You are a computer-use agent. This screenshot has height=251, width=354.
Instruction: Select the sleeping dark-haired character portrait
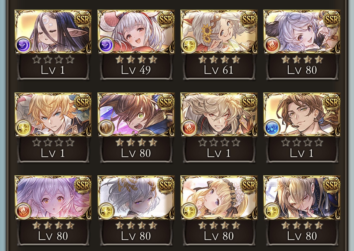[53, 31]
